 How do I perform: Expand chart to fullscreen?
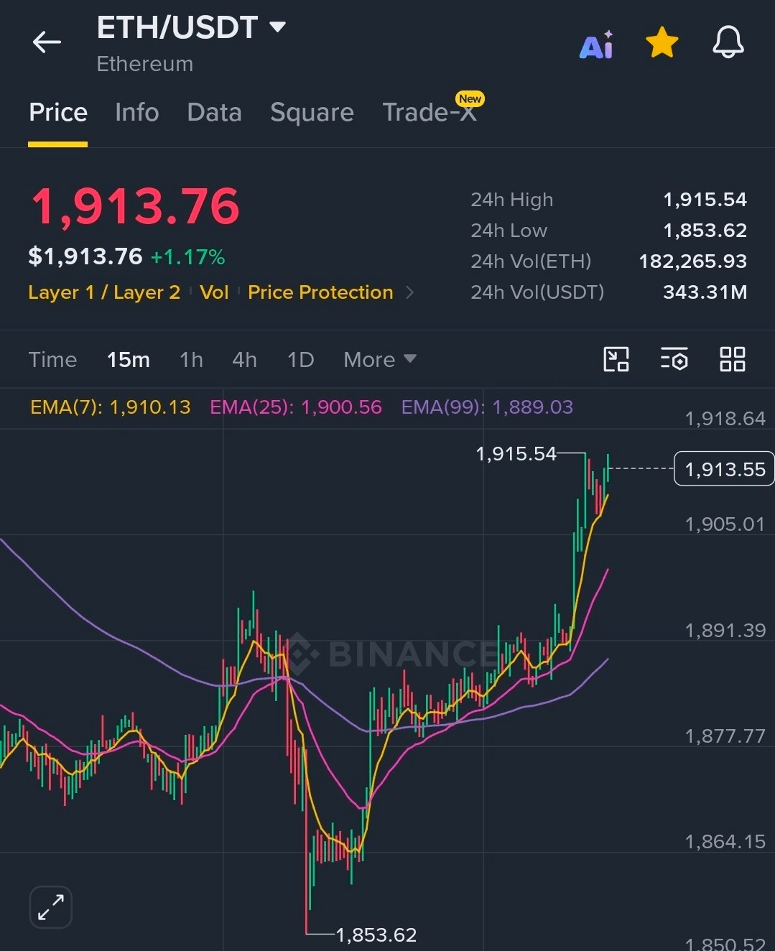(51, 907)
